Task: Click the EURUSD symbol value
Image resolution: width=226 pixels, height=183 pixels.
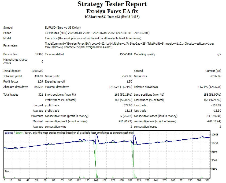Action: point(50,28)
